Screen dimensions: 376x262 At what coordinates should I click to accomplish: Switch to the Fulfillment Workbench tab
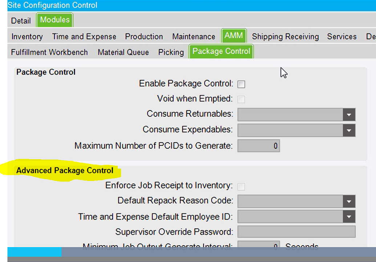49,52
